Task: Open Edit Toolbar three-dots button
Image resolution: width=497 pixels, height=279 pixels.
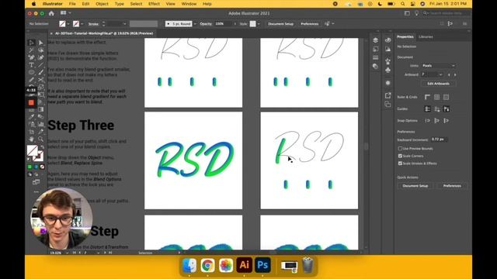Action: [36, 191]
